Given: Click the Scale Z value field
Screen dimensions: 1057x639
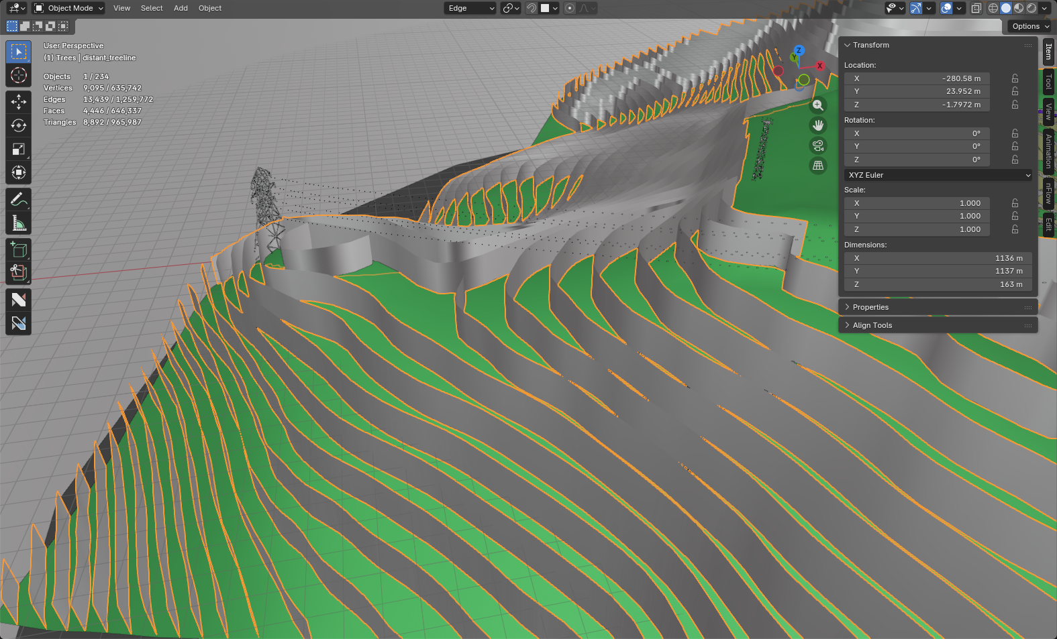Looking at the screenshot, I should coord(917,229).
